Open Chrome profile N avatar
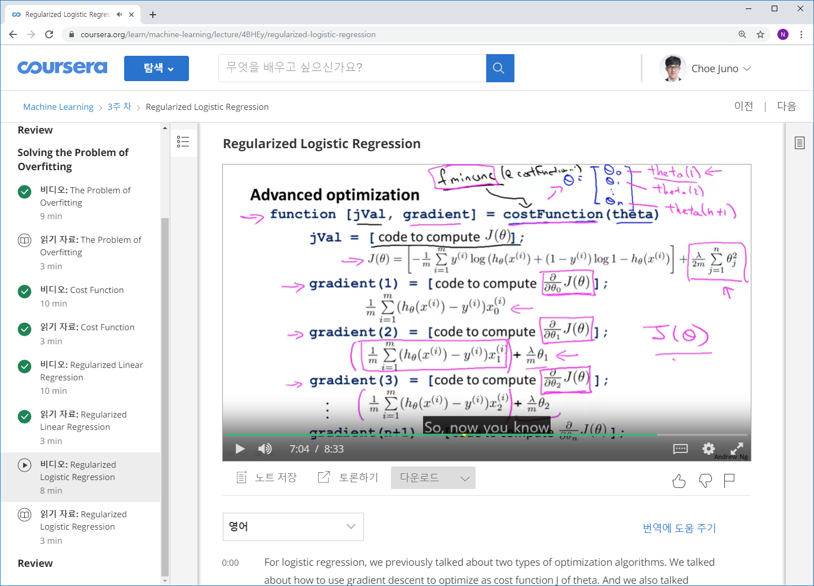 (783, 34)
